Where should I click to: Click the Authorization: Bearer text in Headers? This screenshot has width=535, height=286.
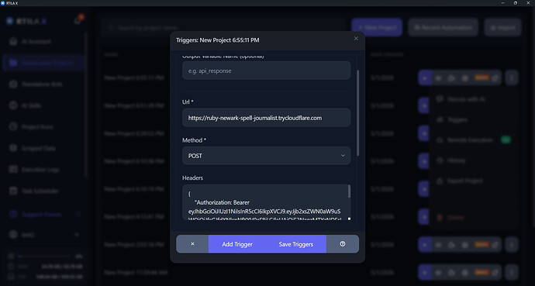tap(222, 202)
